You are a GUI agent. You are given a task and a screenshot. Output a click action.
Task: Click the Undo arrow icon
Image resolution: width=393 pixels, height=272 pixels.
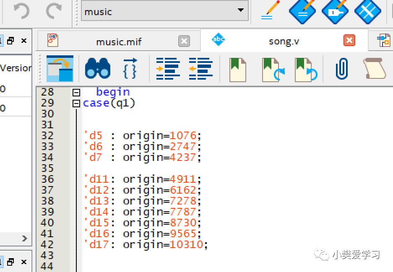[x=21, y=11]
